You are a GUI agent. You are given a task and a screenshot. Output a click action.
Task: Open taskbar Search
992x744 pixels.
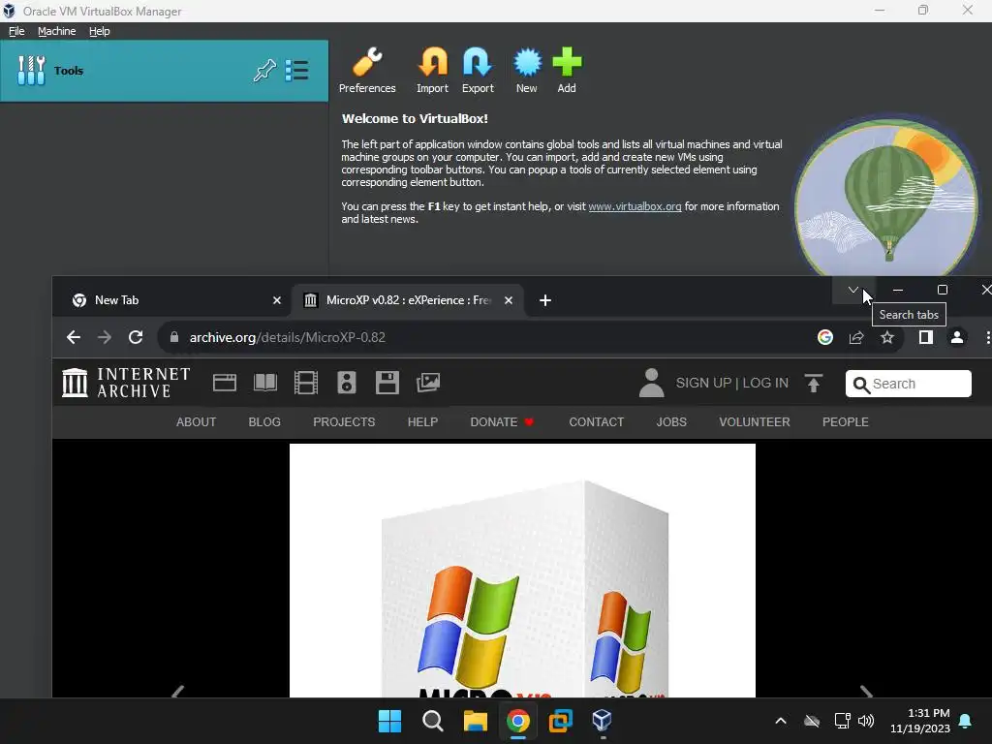433,721
